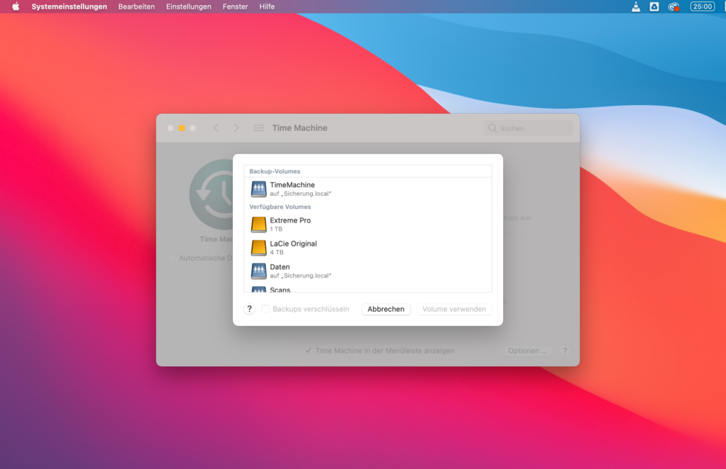This screenshot has height=469, width=726.
Task: Show all preferences grid icon
Action: (259, 128)
